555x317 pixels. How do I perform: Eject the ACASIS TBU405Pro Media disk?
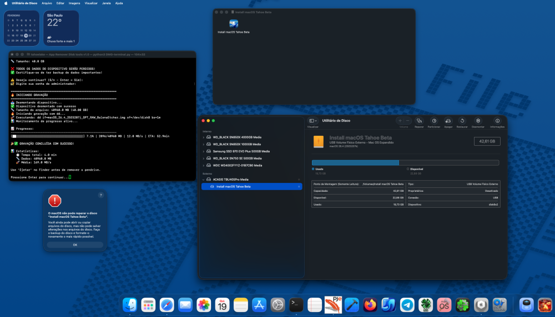click(x=299, y=180)
